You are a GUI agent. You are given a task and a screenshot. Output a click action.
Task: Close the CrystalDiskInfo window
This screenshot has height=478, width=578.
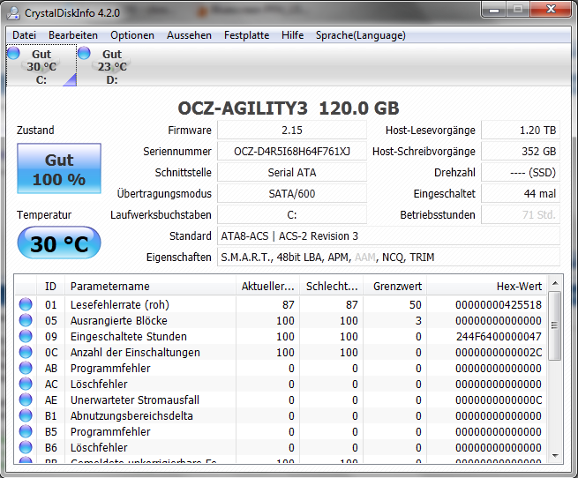pos(551,10)
